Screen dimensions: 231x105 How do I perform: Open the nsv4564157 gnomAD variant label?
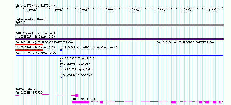tap(185, 42)
